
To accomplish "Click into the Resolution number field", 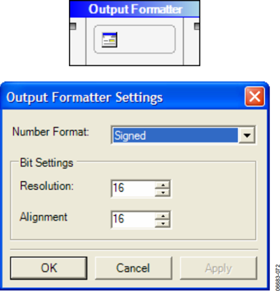I will (133, 188).
